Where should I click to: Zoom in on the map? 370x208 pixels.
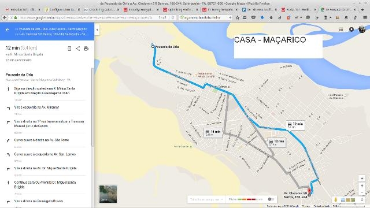(x=362, y=186)
